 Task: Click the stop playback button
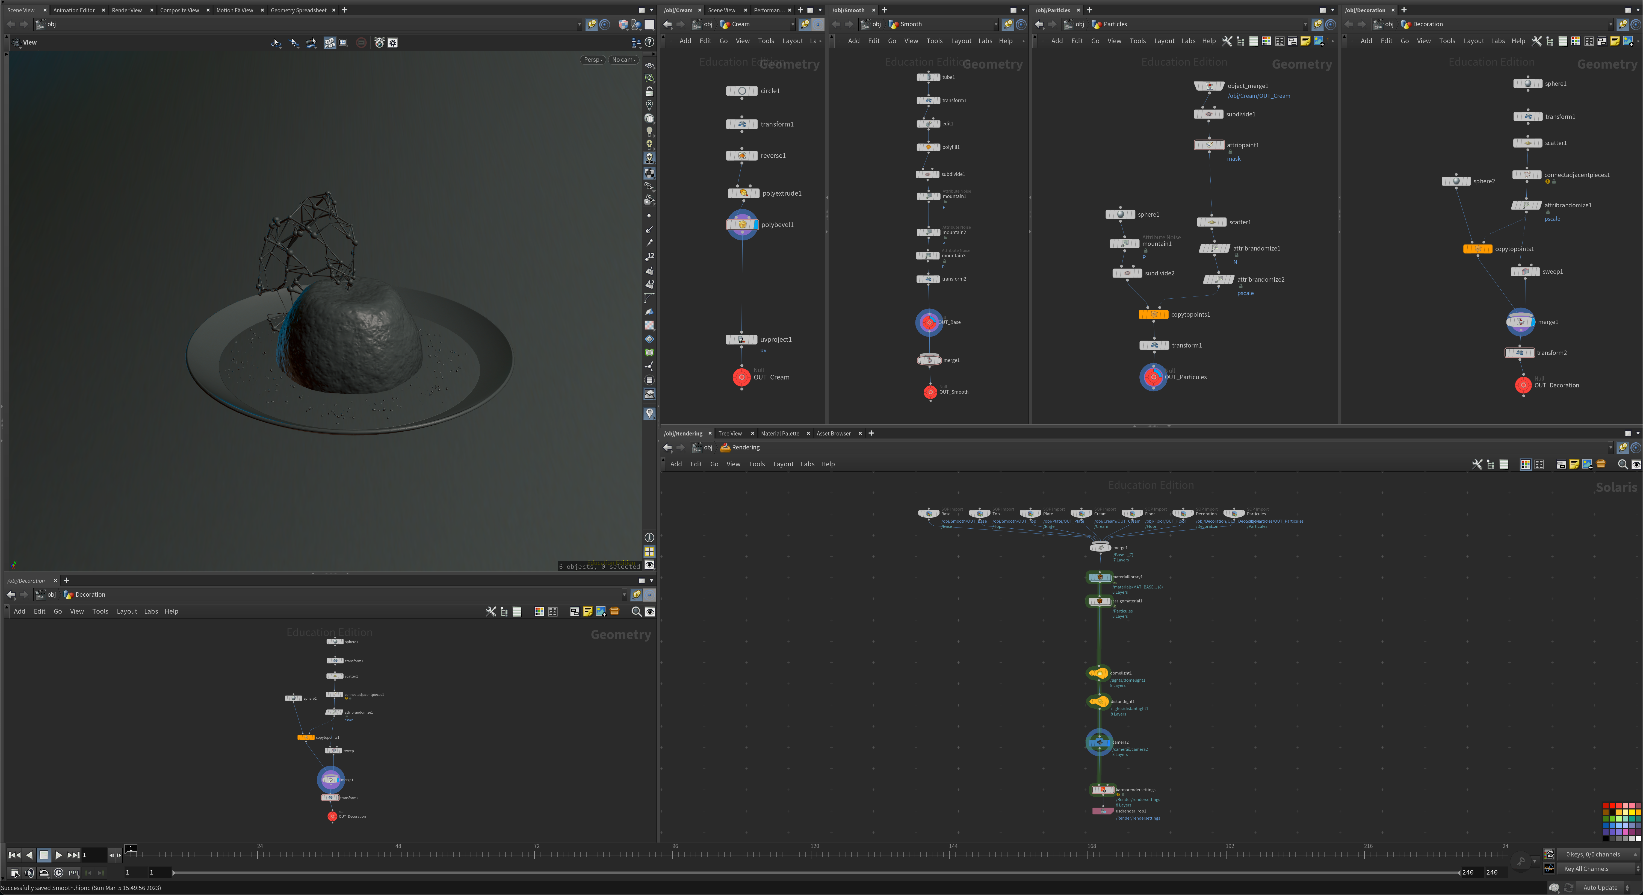[43, 855]
